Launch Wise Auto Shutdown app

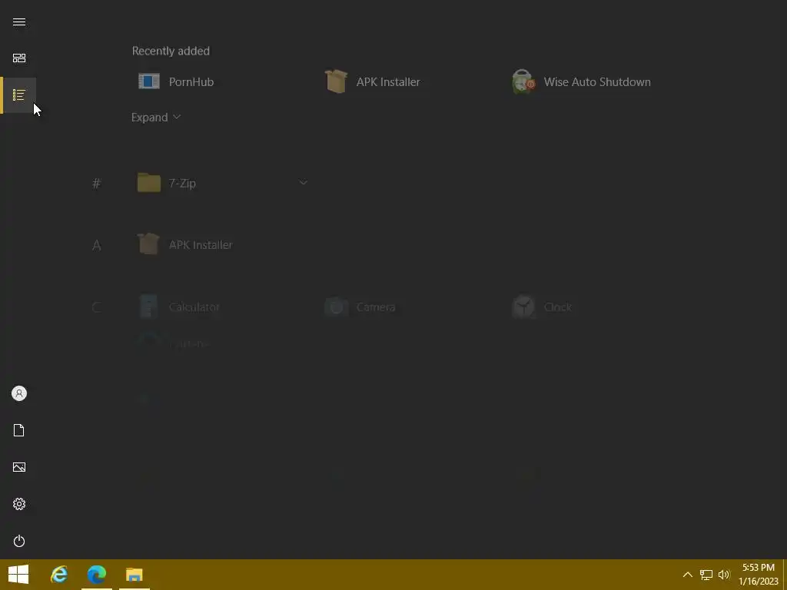[581, 81]
